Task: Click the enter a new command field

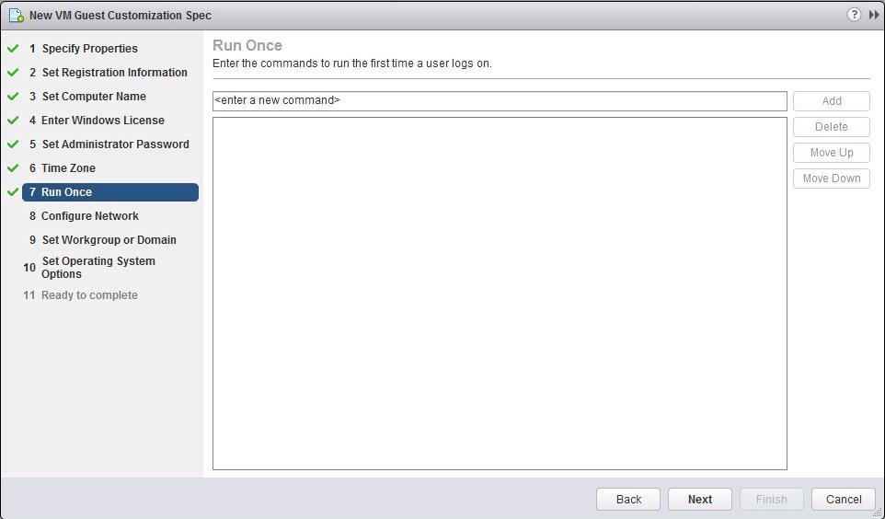Action: (500, 101)
